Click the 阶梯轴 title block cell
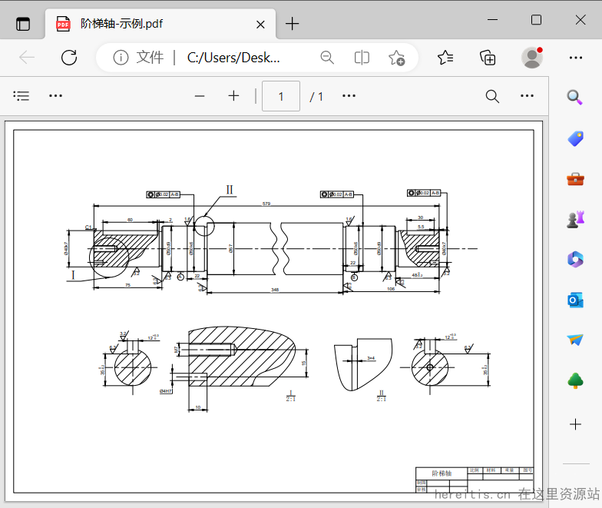This screenshot has height=508, width=602. 442,473
